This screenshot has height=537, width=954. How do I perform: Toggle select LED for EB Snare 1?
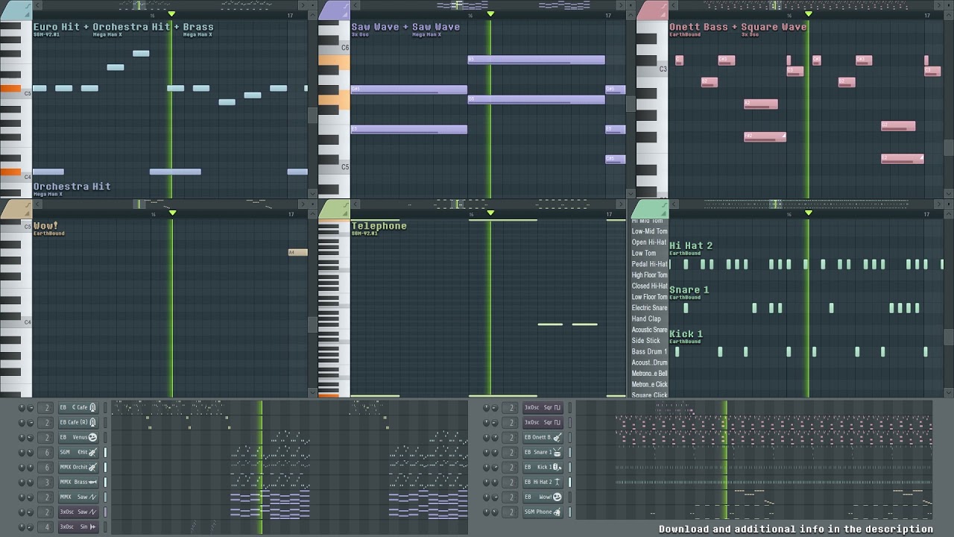tap(570, 452)
